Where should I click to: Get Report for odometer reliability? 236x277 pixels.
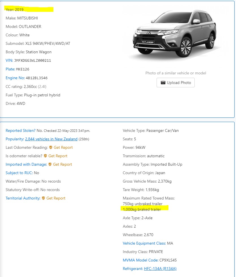58,156
